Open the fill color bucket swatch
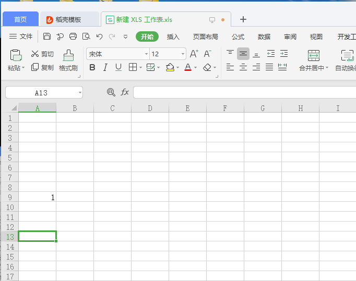The height and width of the screenshot is (281, 356). coord(170,67)
